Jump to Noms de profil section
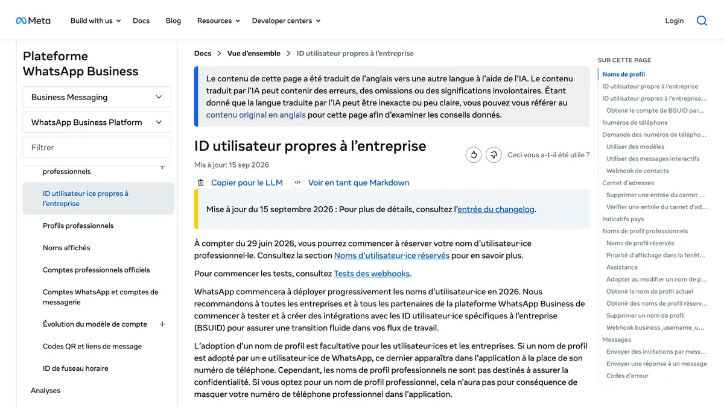This screenshot has width=724, height=407. pos(623,74)
